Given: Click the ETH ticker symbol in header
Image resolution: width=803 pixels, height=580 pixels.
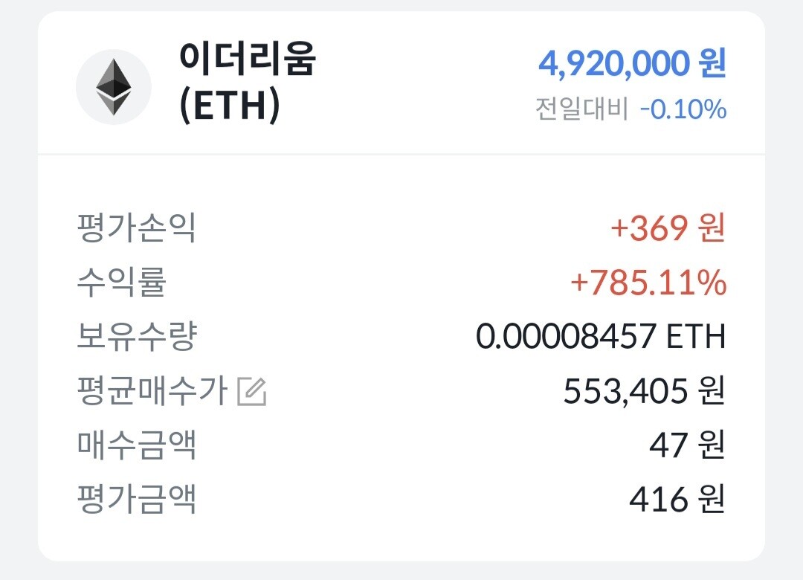Looking at the screenshot, I should tap(230, 106).
